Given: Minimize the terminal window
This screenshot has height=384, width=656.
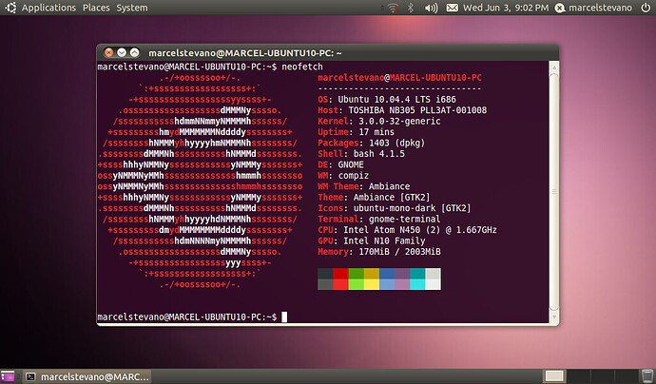Looking at the screenshot, I should click(x=122, y=52).
